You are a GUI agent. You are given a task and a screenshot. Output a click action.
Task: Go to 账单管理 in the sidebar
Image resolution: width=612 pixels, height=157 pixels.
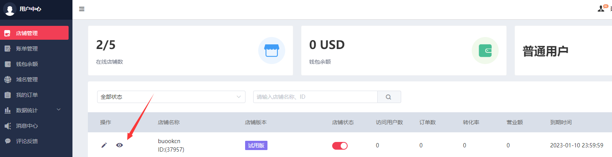click(x=27, y=49)
